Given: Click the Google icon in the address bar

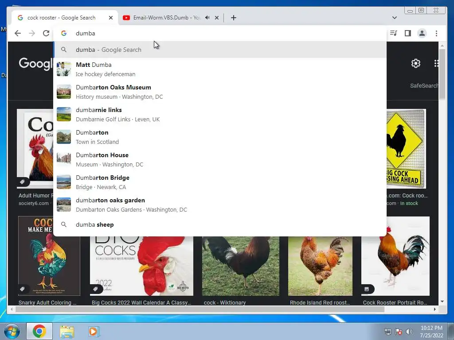Looking at the screenshot, I should (x=64, y=33).
